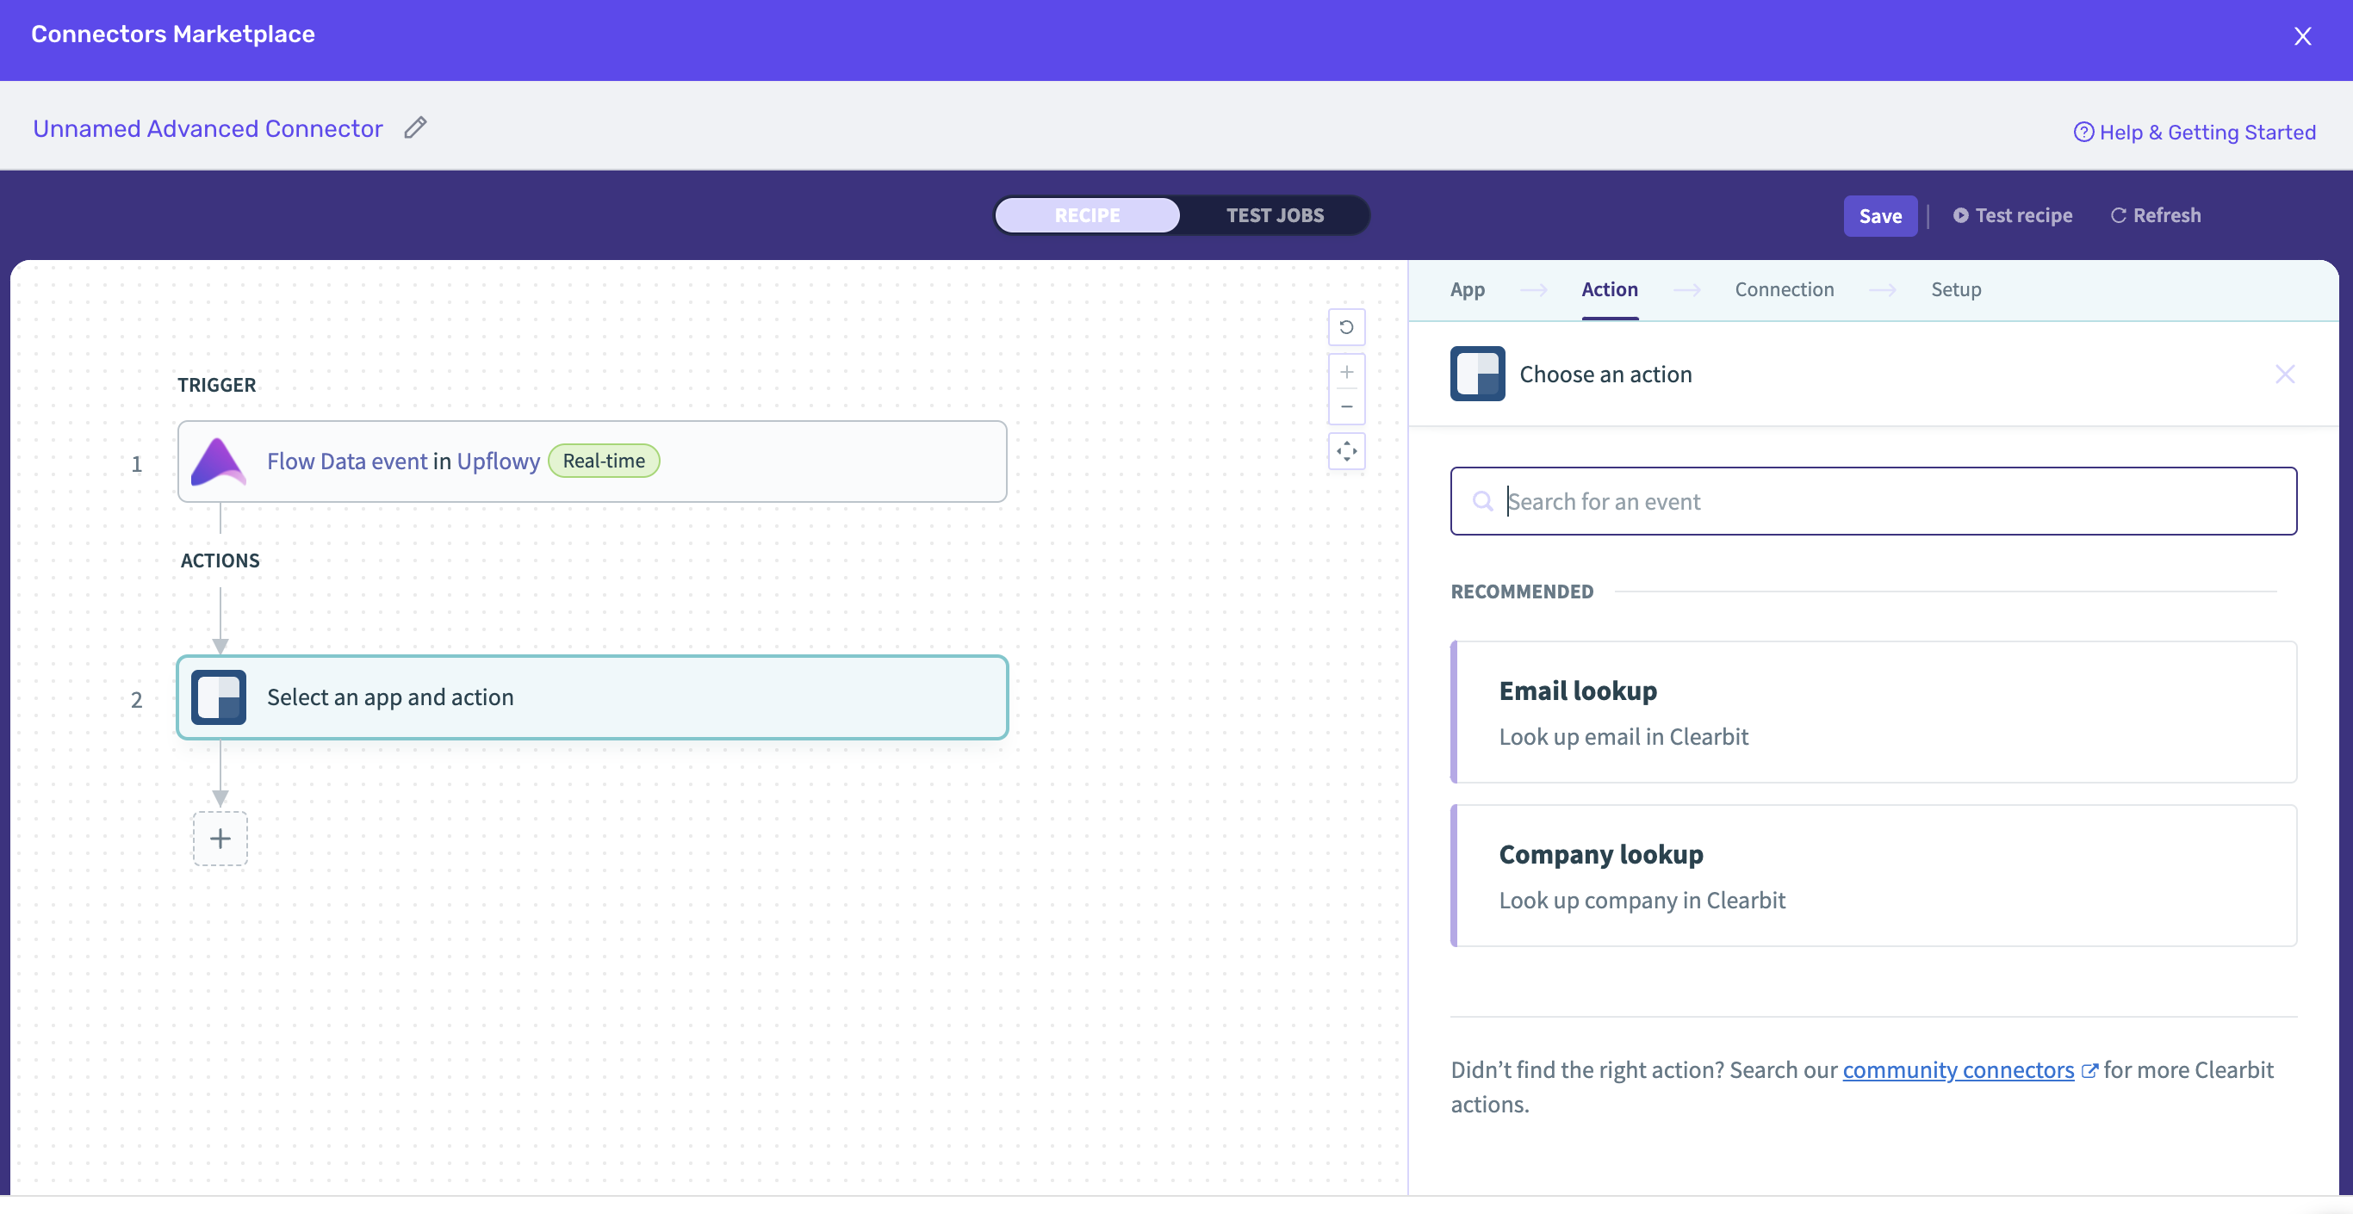Viewport: 2353px width, 1214px height.
Task: Open Help & Getting Started
Action: pyautogui.click(x=2194, y=132)
